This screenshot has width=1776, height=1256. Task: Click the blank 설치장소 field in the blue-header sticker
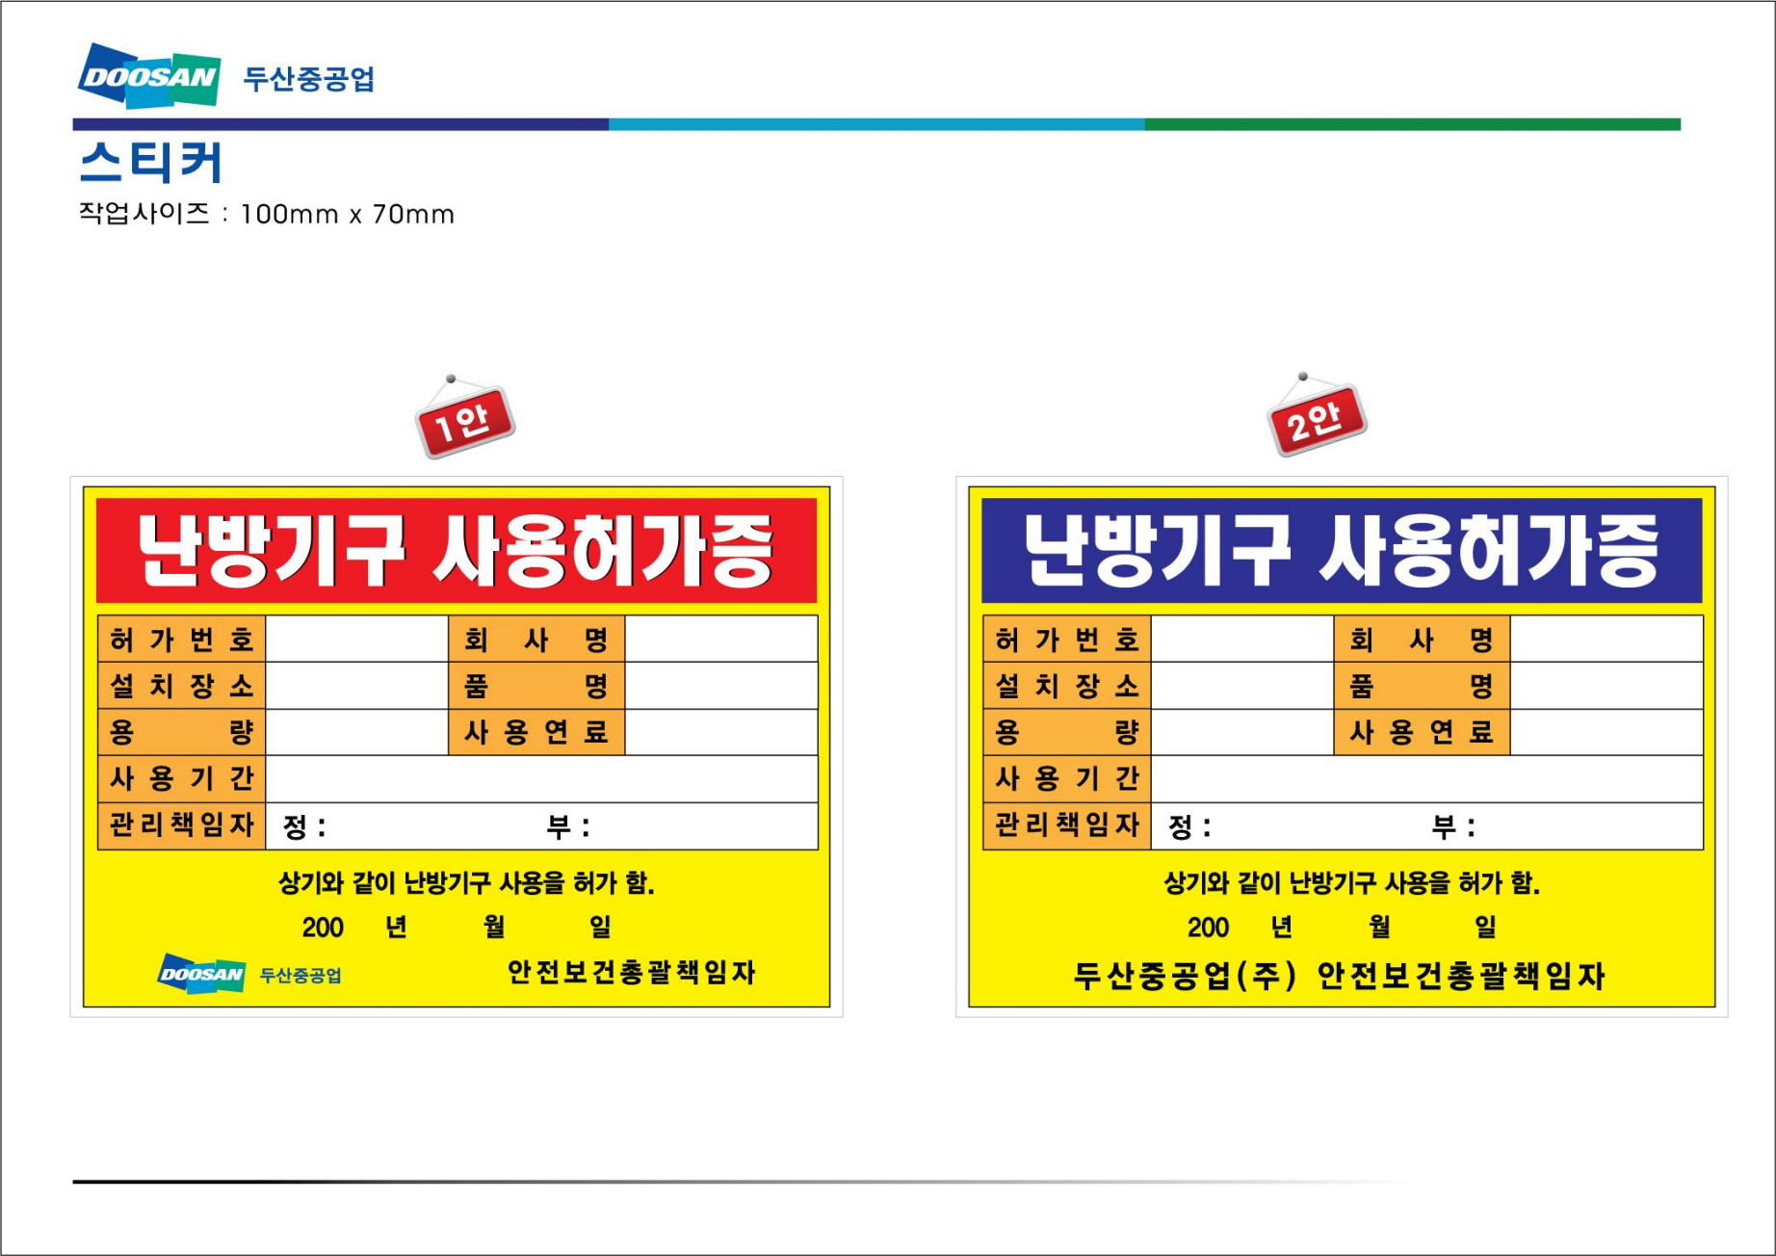(x=1241, y=686)
